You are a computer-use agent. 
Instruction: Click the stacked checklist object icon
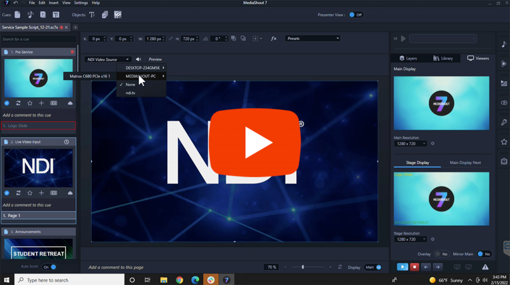pyautogui.click(x=105, y=14)
